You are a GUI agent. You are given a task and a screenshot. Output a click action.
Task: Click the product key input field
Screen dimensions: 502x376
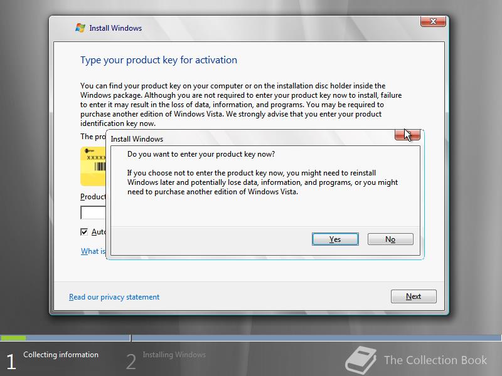(93, 212)
